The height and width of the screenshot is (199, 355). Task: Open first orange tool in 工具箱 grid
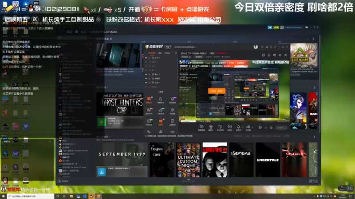tap(149, 99)
